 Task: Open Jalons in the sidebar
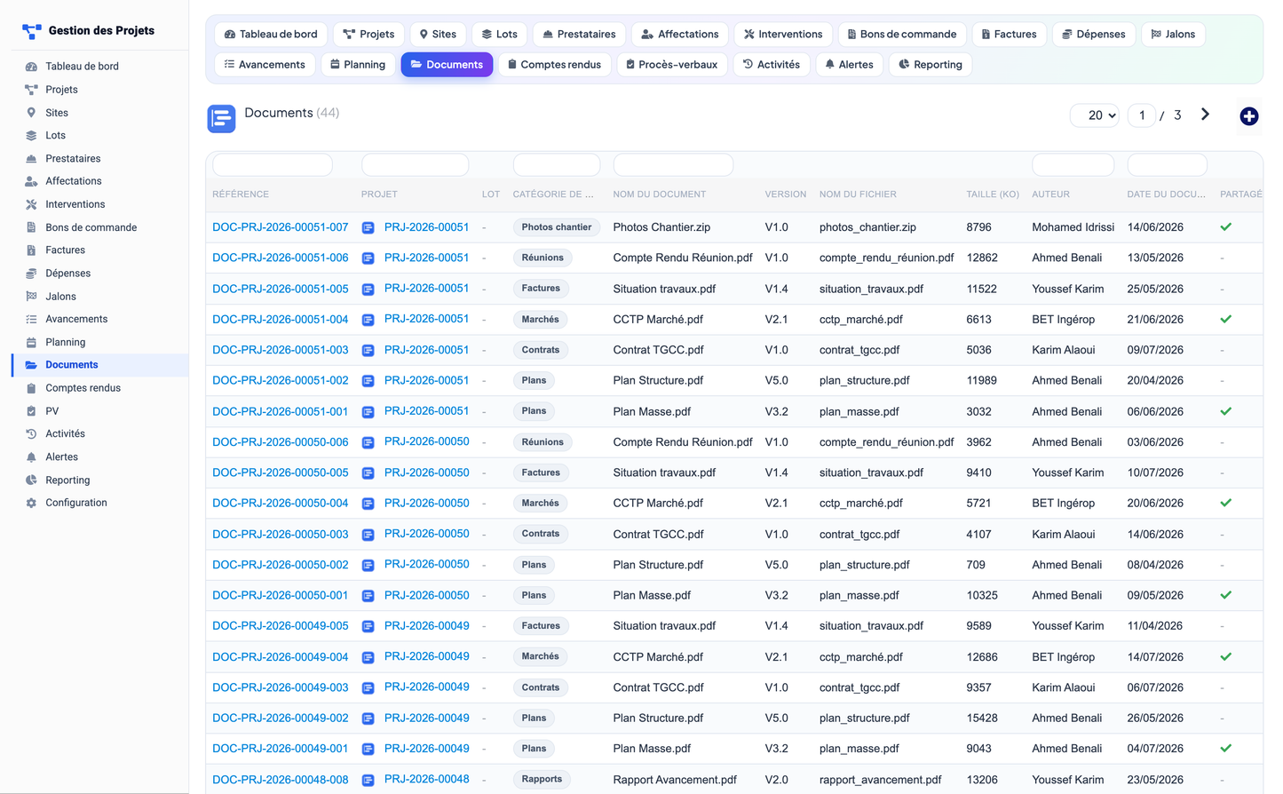pyautogui.click(x=60, y=297)
